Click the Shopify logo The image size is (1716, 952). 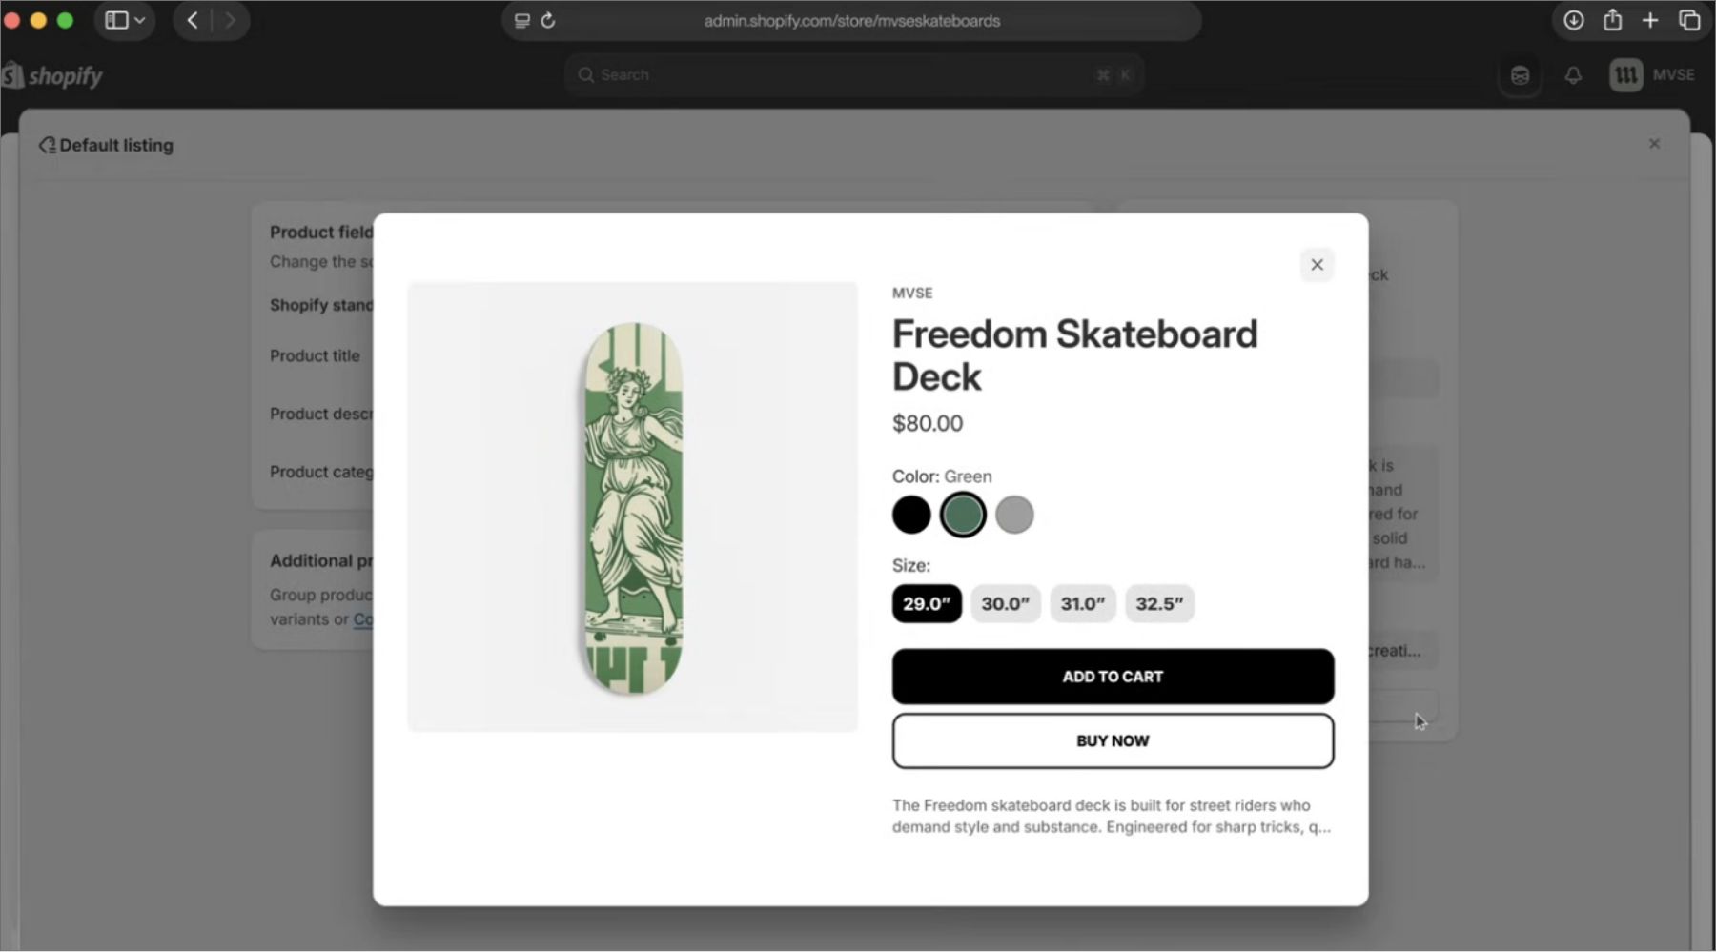coord(52,75)
